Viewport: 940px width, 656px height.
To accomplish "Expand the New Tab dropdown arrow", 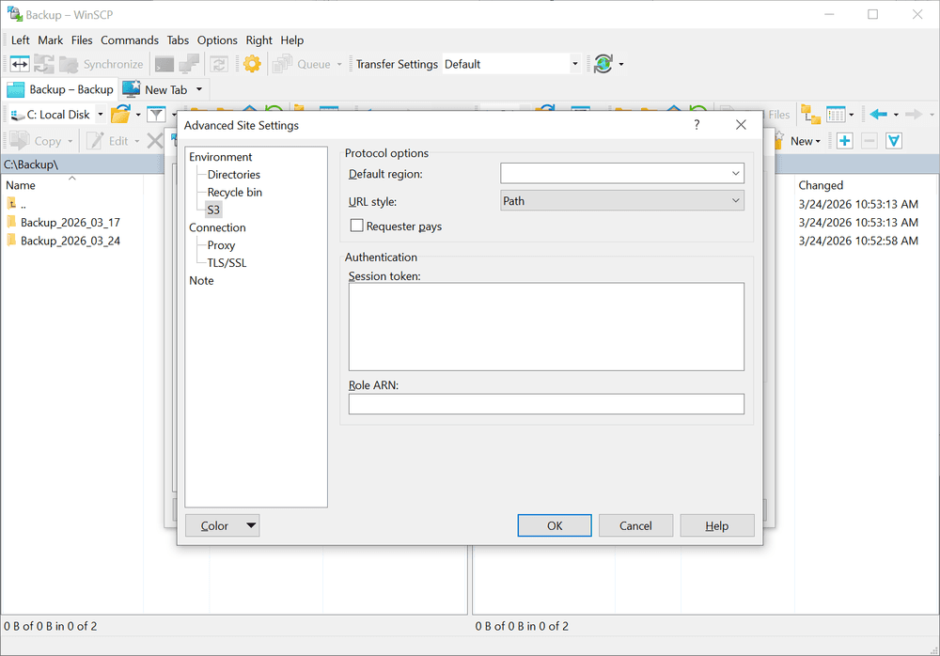I will point(199,89).
